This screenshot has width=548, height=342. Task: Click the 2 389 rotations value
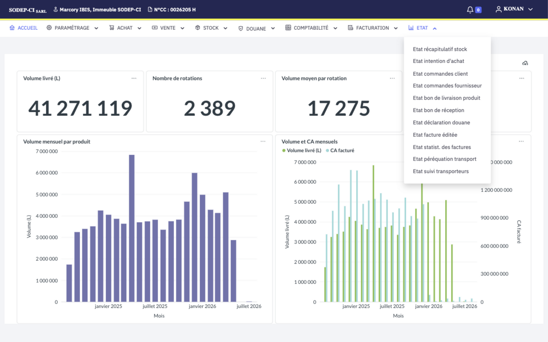[210, 108]
